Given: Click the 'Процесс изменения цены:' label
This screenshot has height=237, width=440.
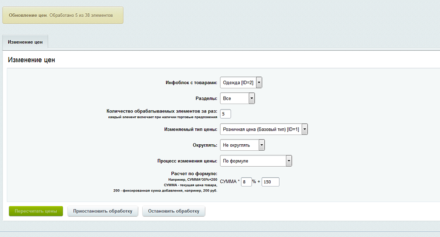Looking at the screenshot, I should click(187, 161).
